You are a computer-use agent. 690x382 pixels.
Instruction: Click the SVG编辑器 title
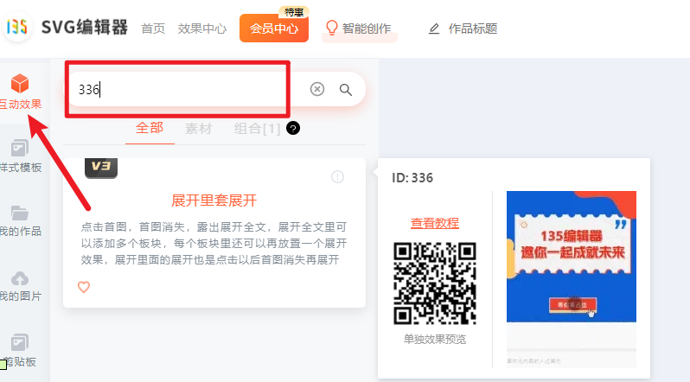tap(85, 28)
